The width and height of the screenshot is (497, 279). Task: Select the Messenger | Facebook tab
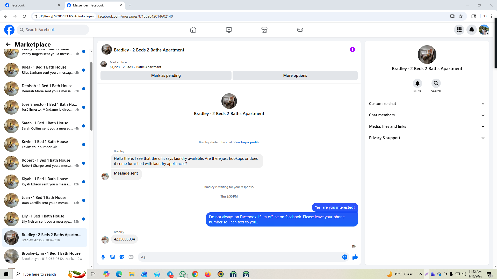coord(95,5)
